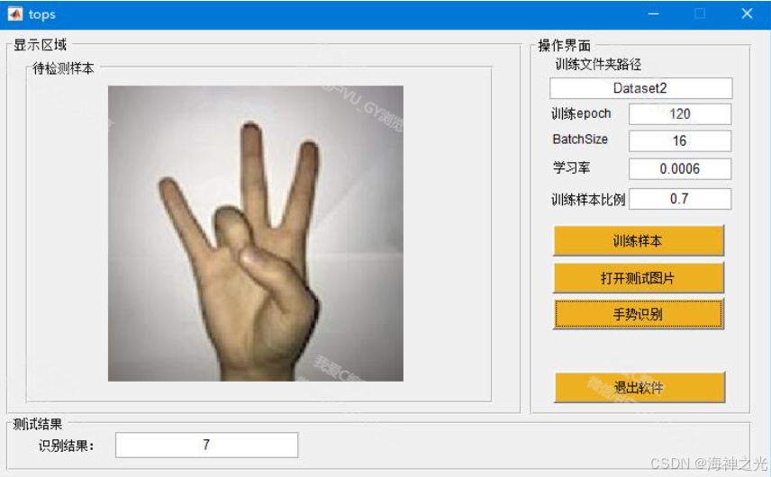Edit the Dataset2 folder path field
Image resolution: width=771 pixels, height=477 pixels.
coord(640,88)
